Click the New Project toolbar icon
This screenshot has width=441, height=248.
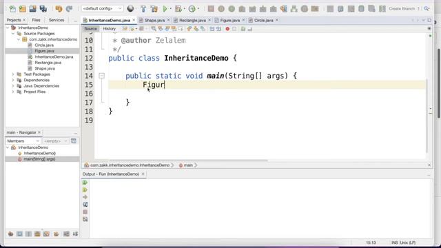(23, 9)
